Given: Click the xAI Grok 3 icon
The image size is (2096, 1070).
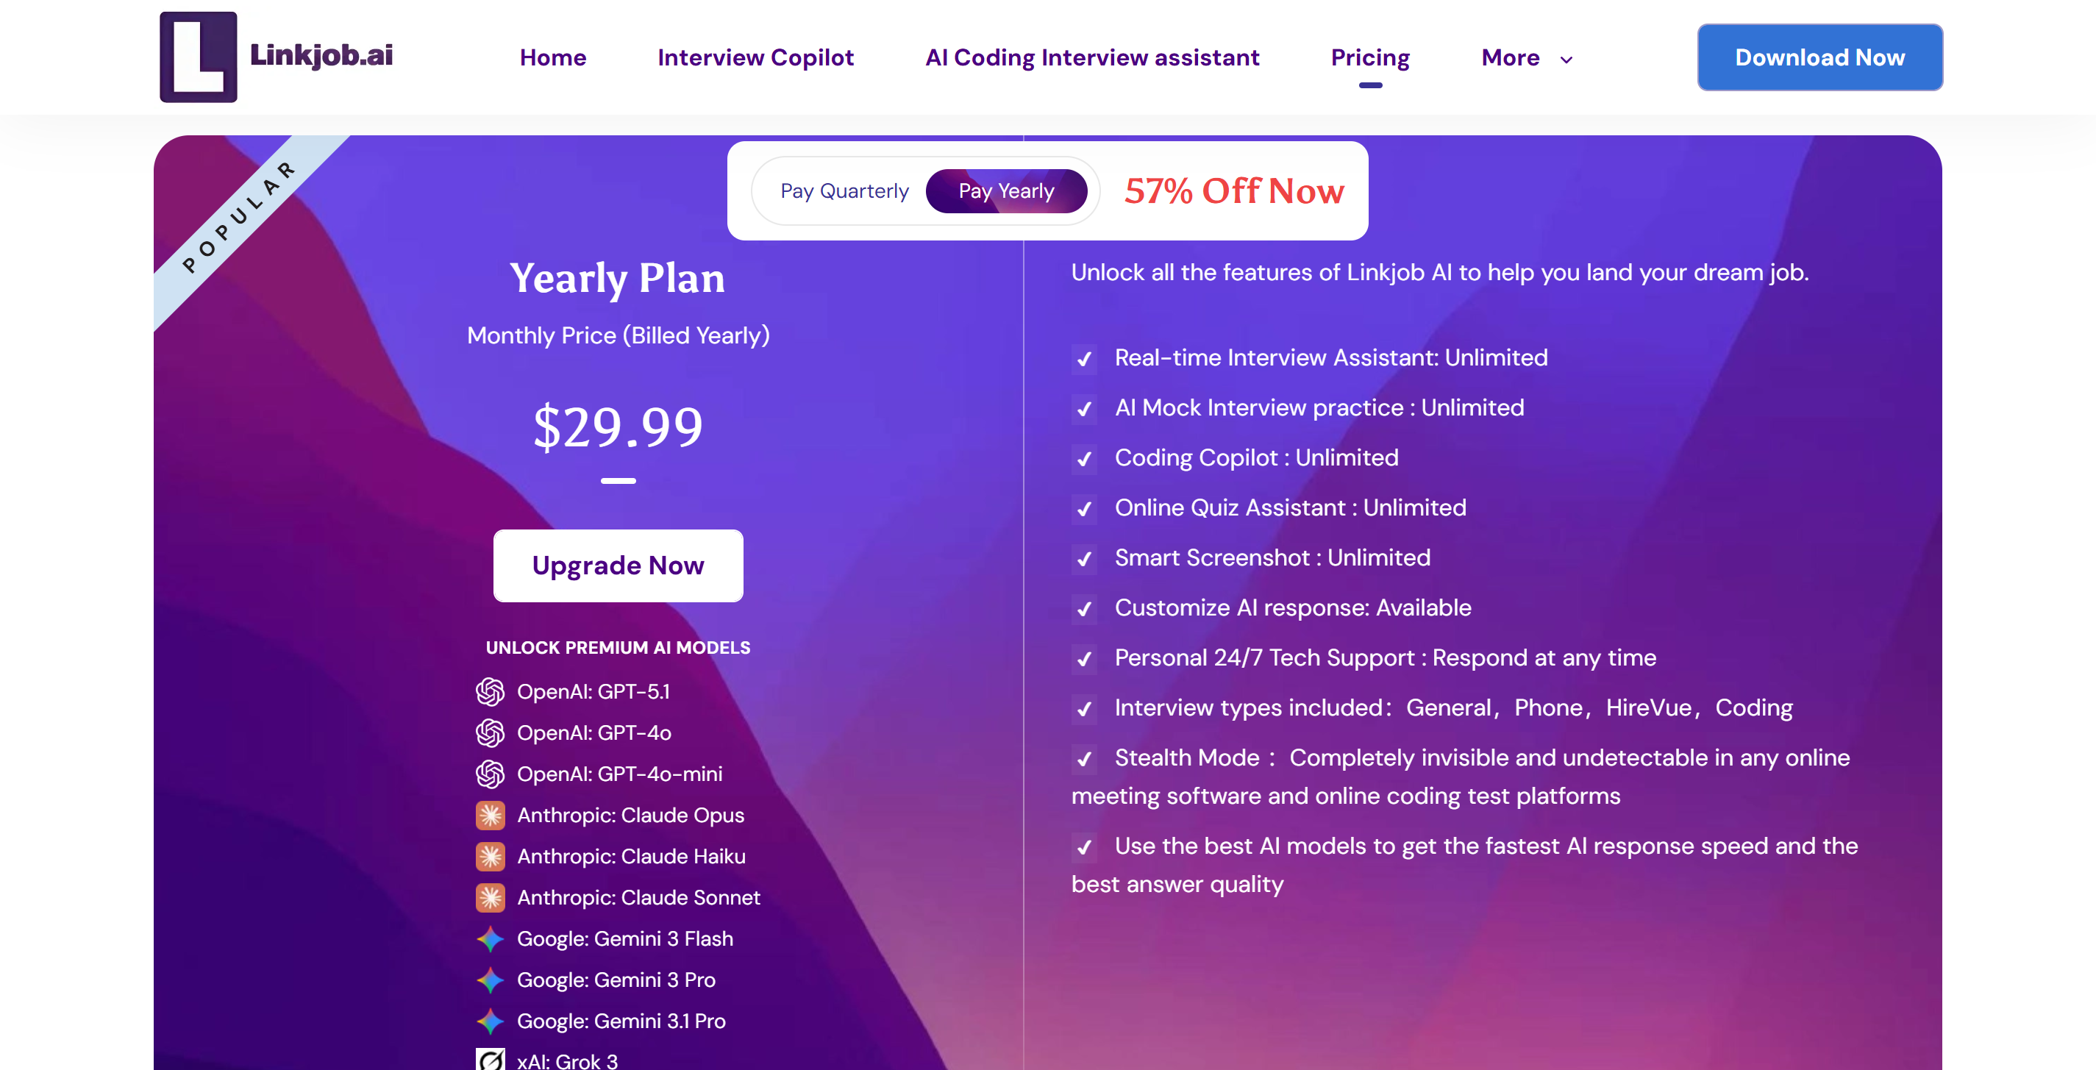Looking at the screenshot, I should click(490, 1060).
